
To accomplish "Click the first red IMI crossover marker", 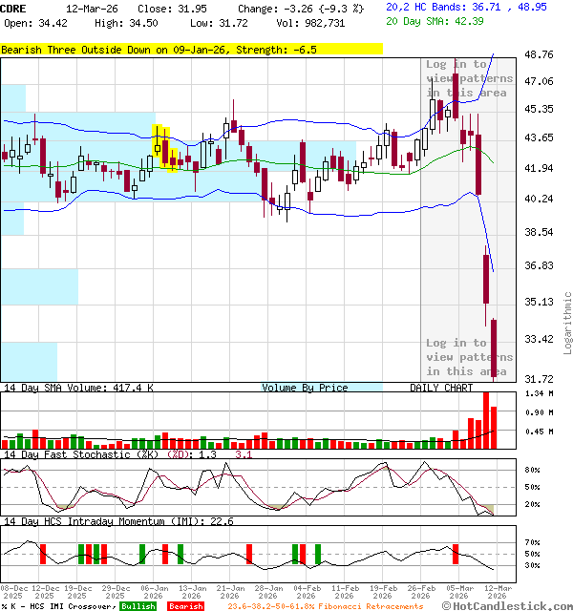I will point(44,555).
